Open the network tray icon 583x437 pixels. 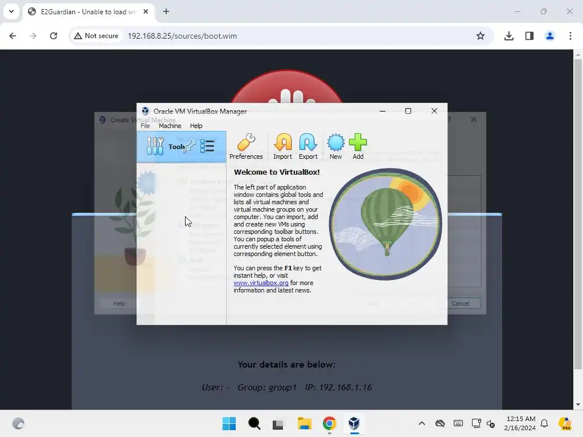point(475,423)
